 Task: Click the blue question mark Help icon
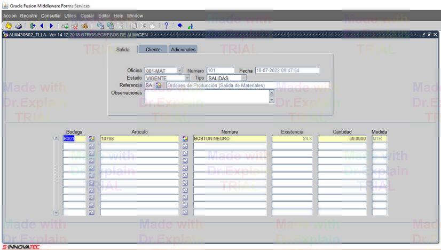[x=166, y=26]
